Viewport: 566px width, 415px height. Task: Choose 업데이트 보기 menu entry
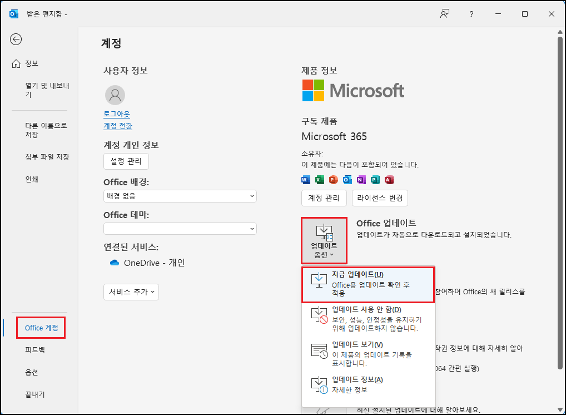(x=368, y=354)
